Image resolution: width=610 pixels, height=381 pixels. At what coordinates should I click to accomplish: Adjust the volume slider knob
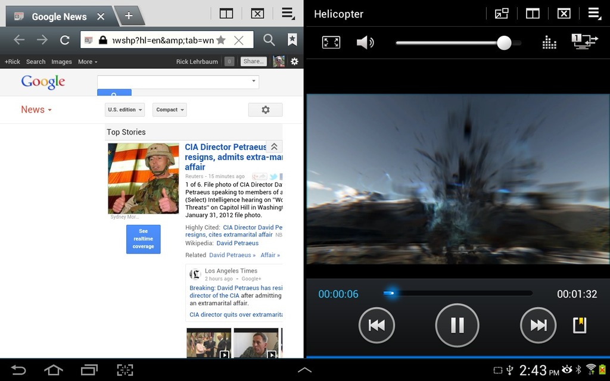pyautogui.click(x=504, y=43)
